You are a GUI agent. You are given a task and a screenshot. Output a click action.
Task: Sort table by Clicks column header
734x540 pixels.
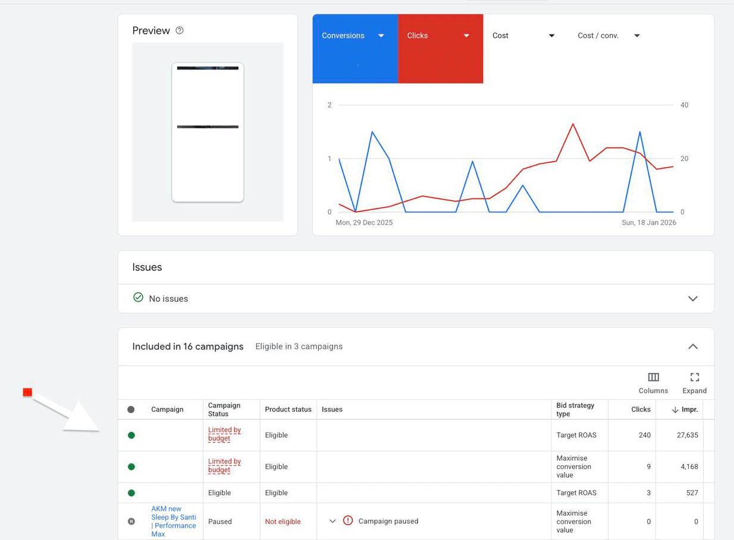point(641,409)
